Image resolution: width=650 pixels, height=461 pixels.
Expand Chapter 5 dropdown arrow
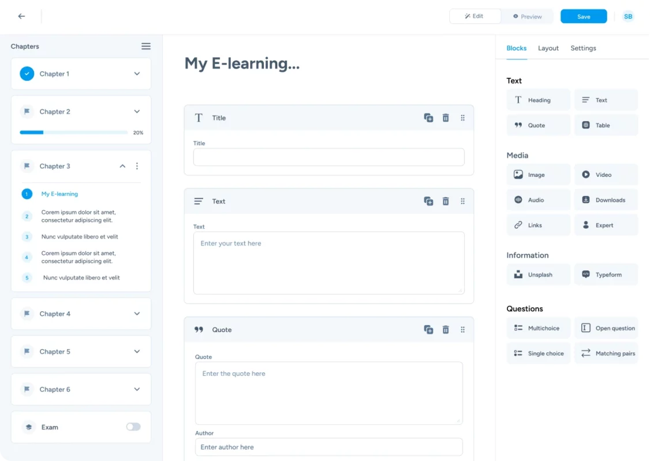point(137,352)
